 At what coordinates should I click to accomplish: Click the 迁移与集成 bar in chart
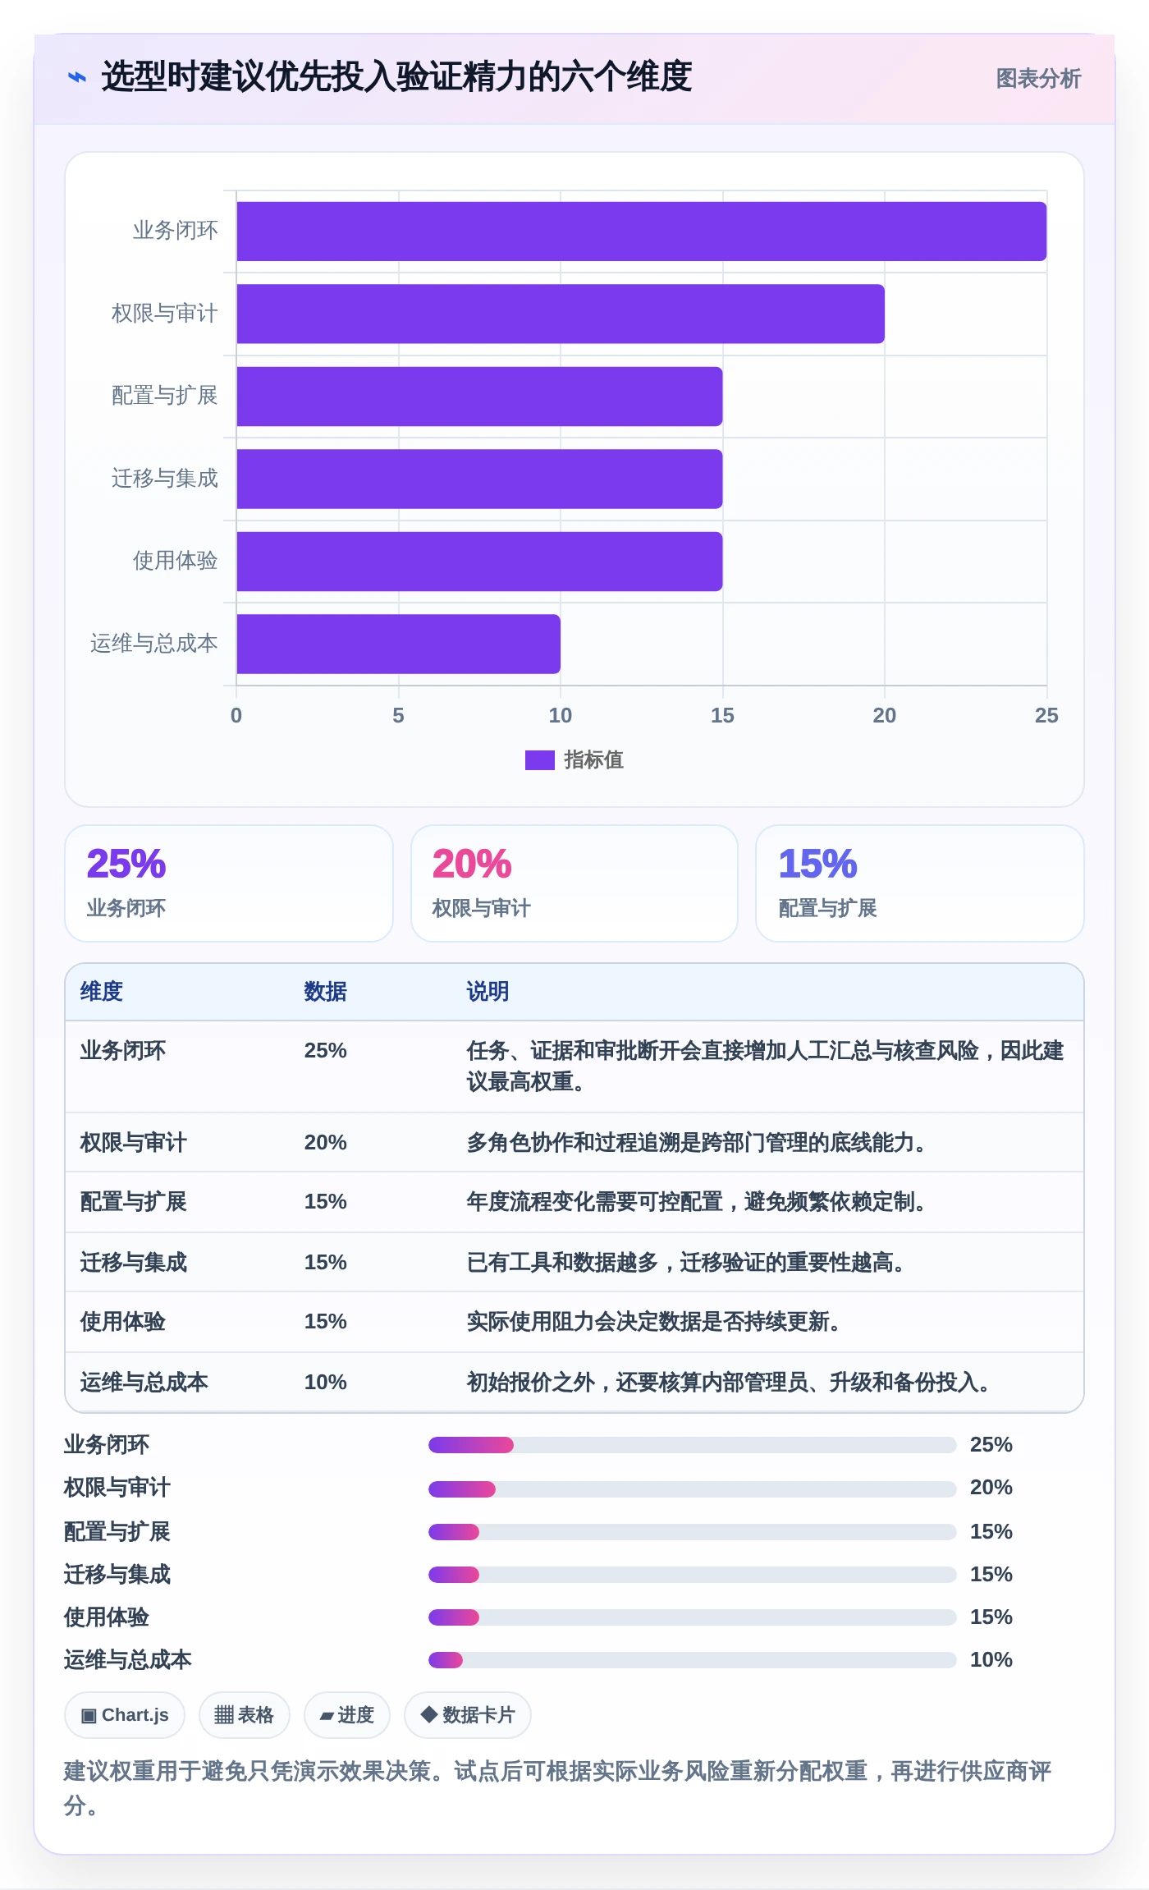pos(479,479)
